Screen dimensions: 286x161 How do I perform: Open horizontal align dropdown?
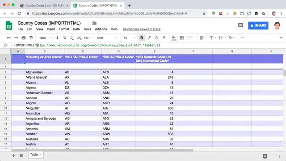click(203, 38)
